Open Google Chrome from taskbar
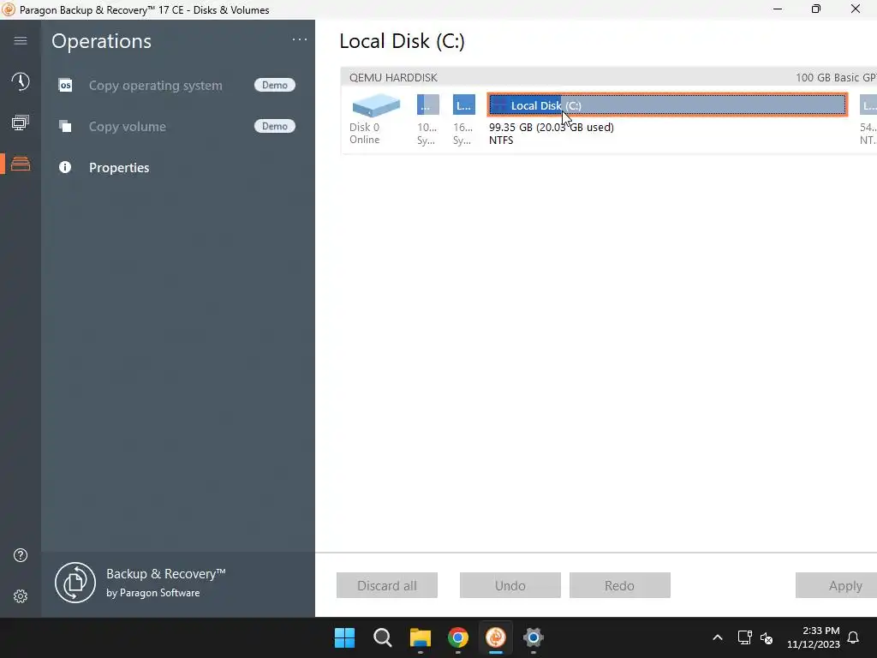 pyautogui.click(x=458, y=637)
